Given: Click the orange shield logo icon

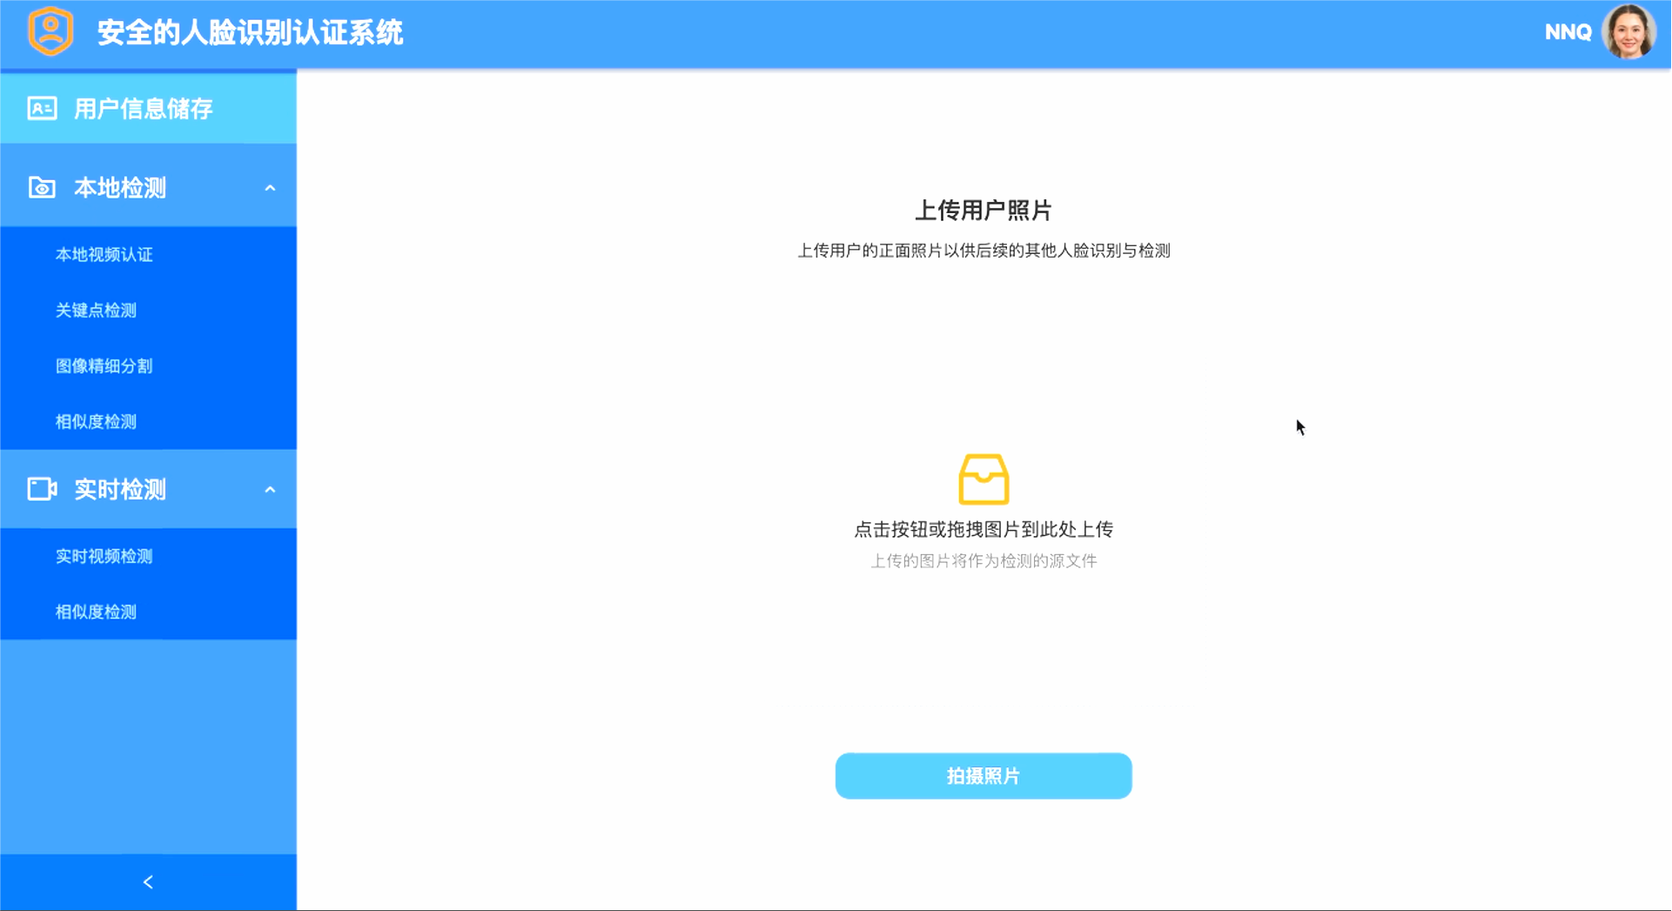Looking at the screenshot, I should pyautogui.click(x=50, y=31).
